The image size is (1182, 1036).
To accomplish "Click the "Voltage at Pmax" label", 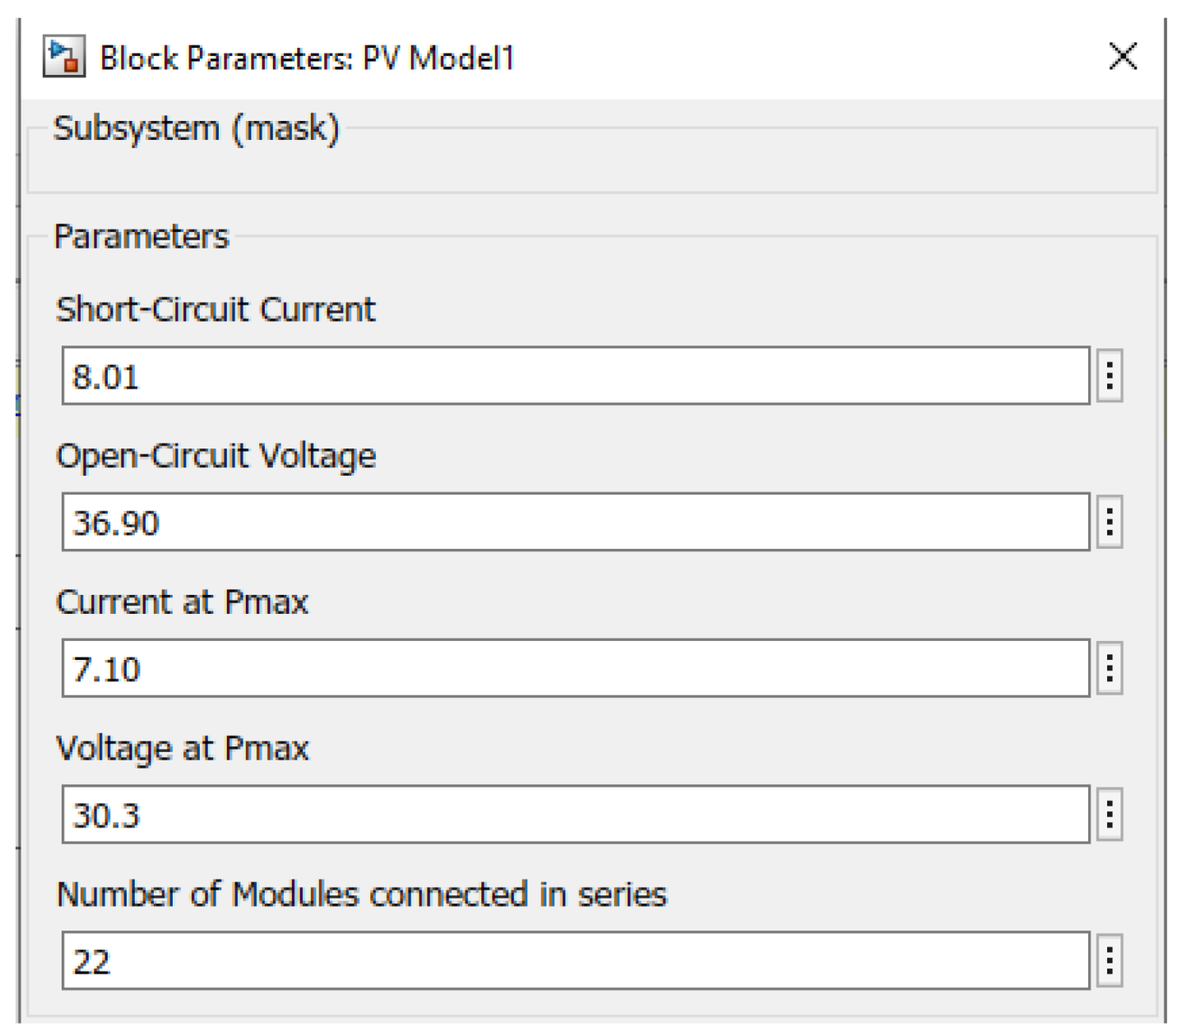I will click(182, 749).
